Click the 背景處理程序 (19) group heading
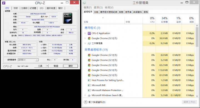This screenshot has width=200, height=108. (96, 50)
